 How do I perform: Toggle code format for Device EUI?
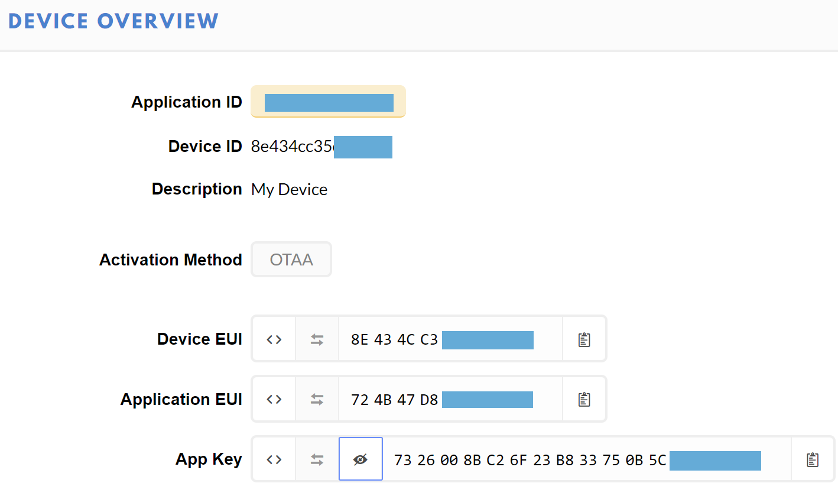coord(274,339)
